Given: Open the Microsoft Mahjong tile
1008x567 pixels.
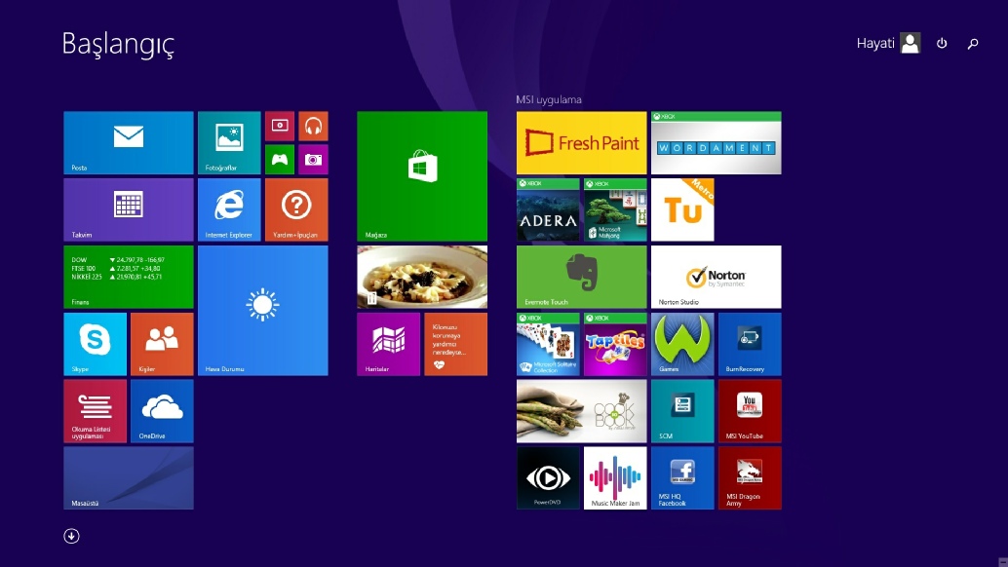Looking at the screenshot, I should tap(615, 210).
